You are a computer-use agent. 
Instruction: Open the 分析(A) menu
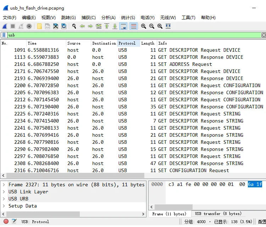(109, 18)
